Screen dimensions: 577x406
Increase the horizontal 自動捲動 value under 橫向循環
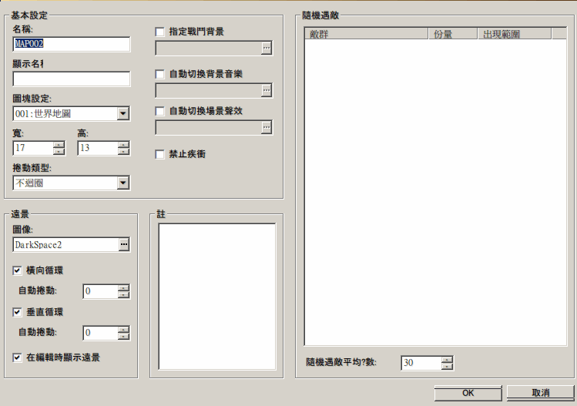click(x=123, y=288)
